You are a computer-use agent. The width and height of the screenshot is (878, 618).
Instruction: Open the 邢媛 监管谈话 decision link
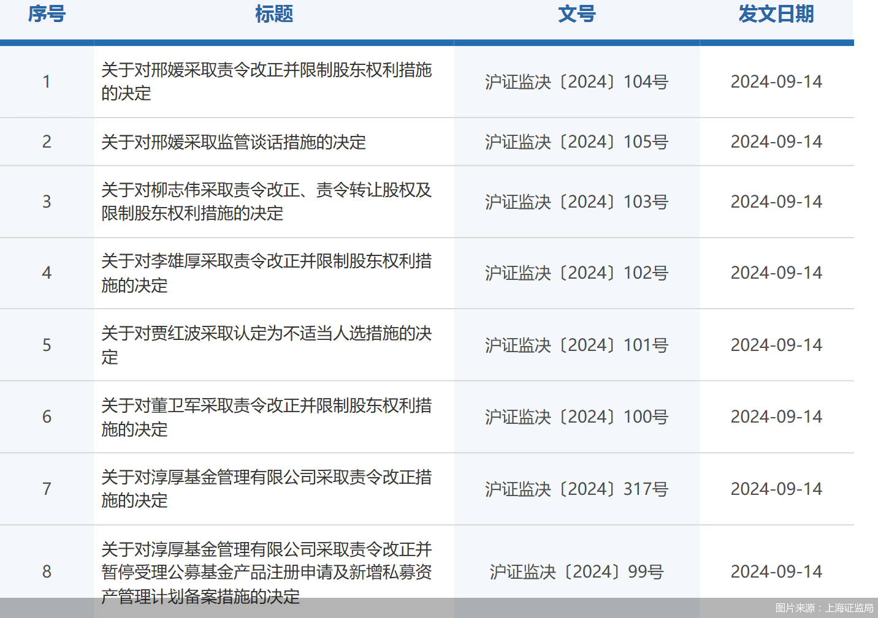pos(234,142)
